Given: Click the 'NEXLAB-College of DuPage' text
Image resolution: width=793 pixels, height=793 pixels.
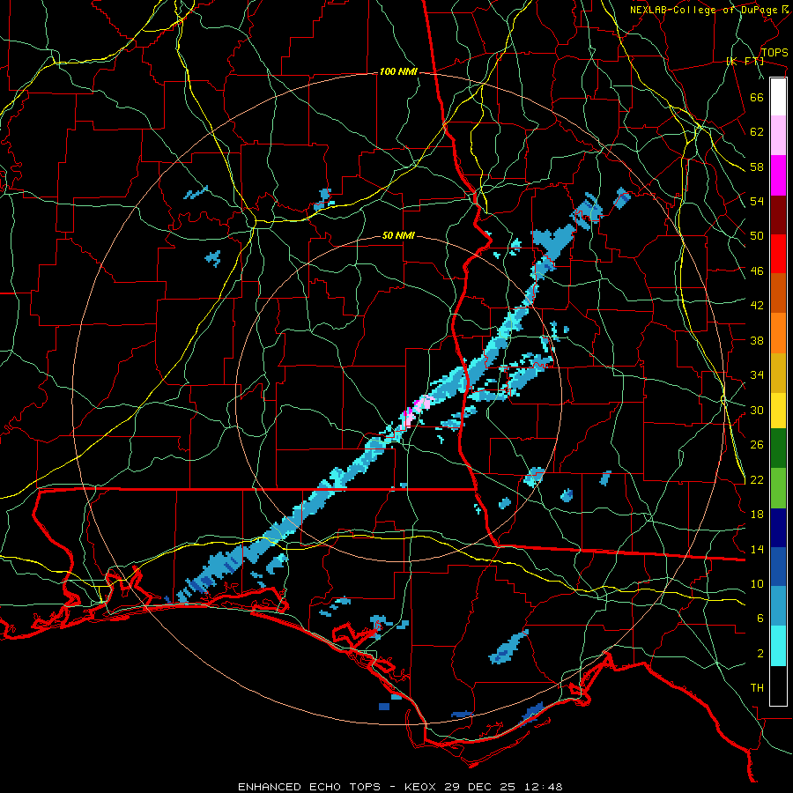Looking at the screenshot, I should point(703,10).
